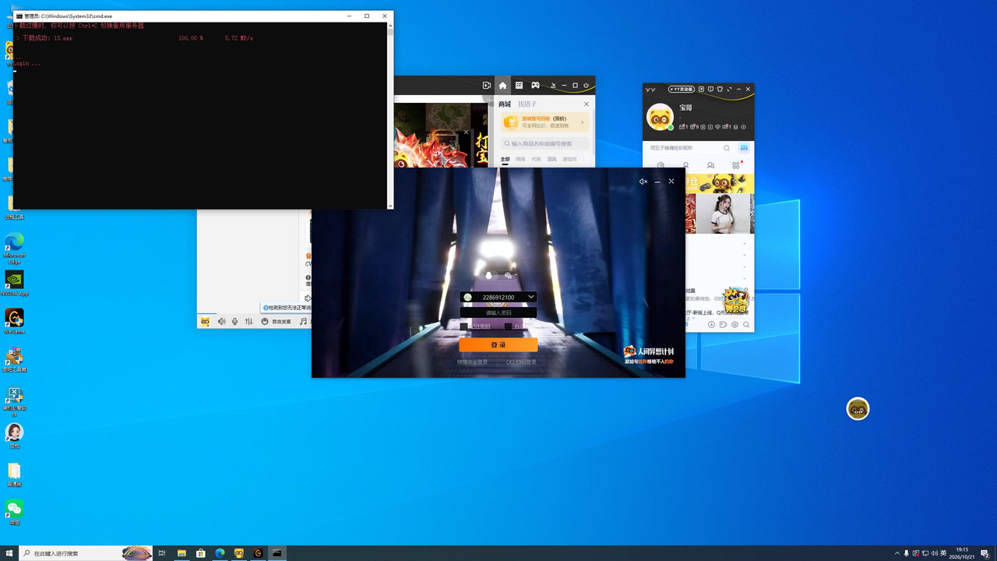Screen dimensions: 997x561
Task: Focus the 商城 product search field
Action: [545, 143]
